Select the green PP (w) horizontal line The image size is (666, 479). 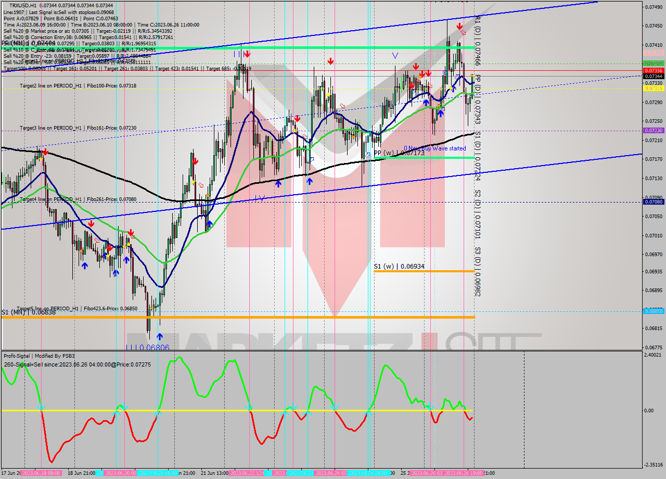424,158
